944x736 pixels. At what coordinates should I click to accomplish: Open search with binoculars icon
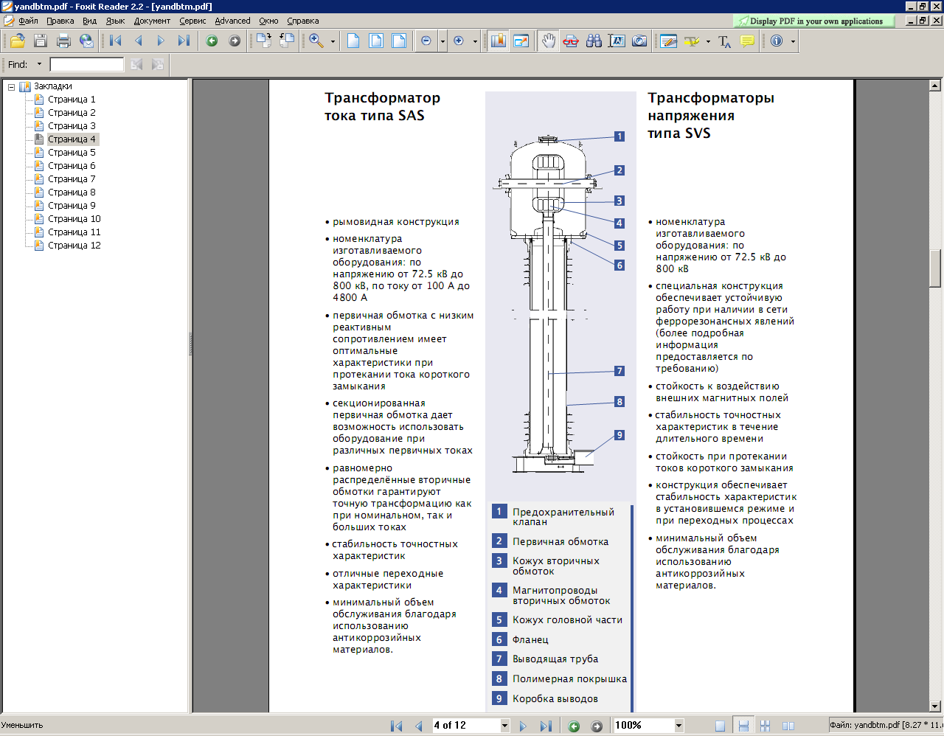click(594, 41)
